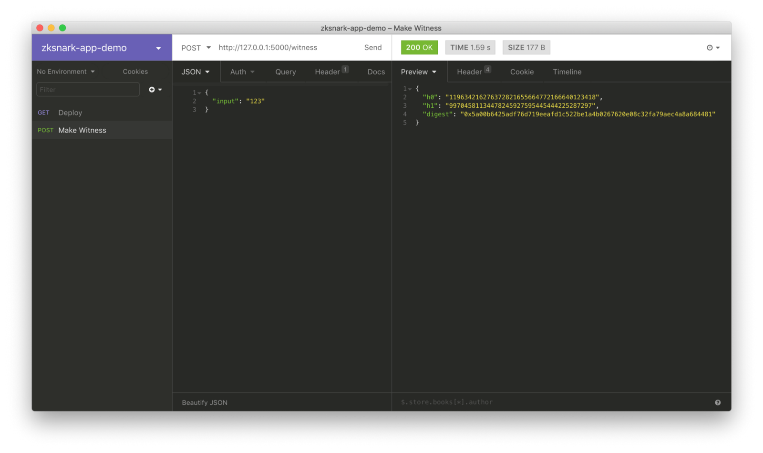
Task: Click the sidebar Filter input field
Action: coord(88,90)
